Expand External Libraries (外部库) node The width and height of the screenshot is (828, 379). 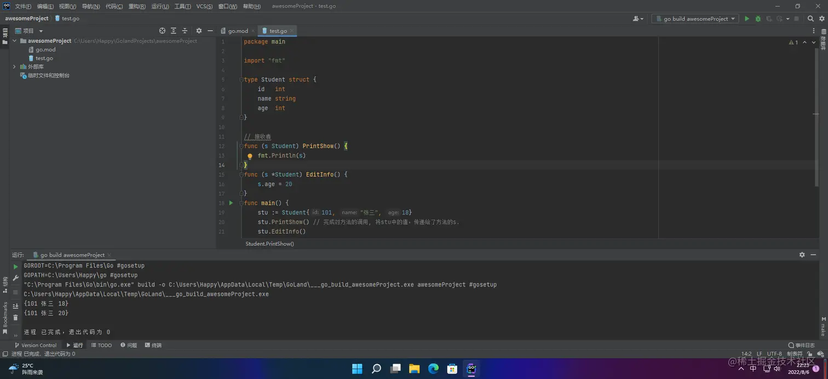(15, 67)
